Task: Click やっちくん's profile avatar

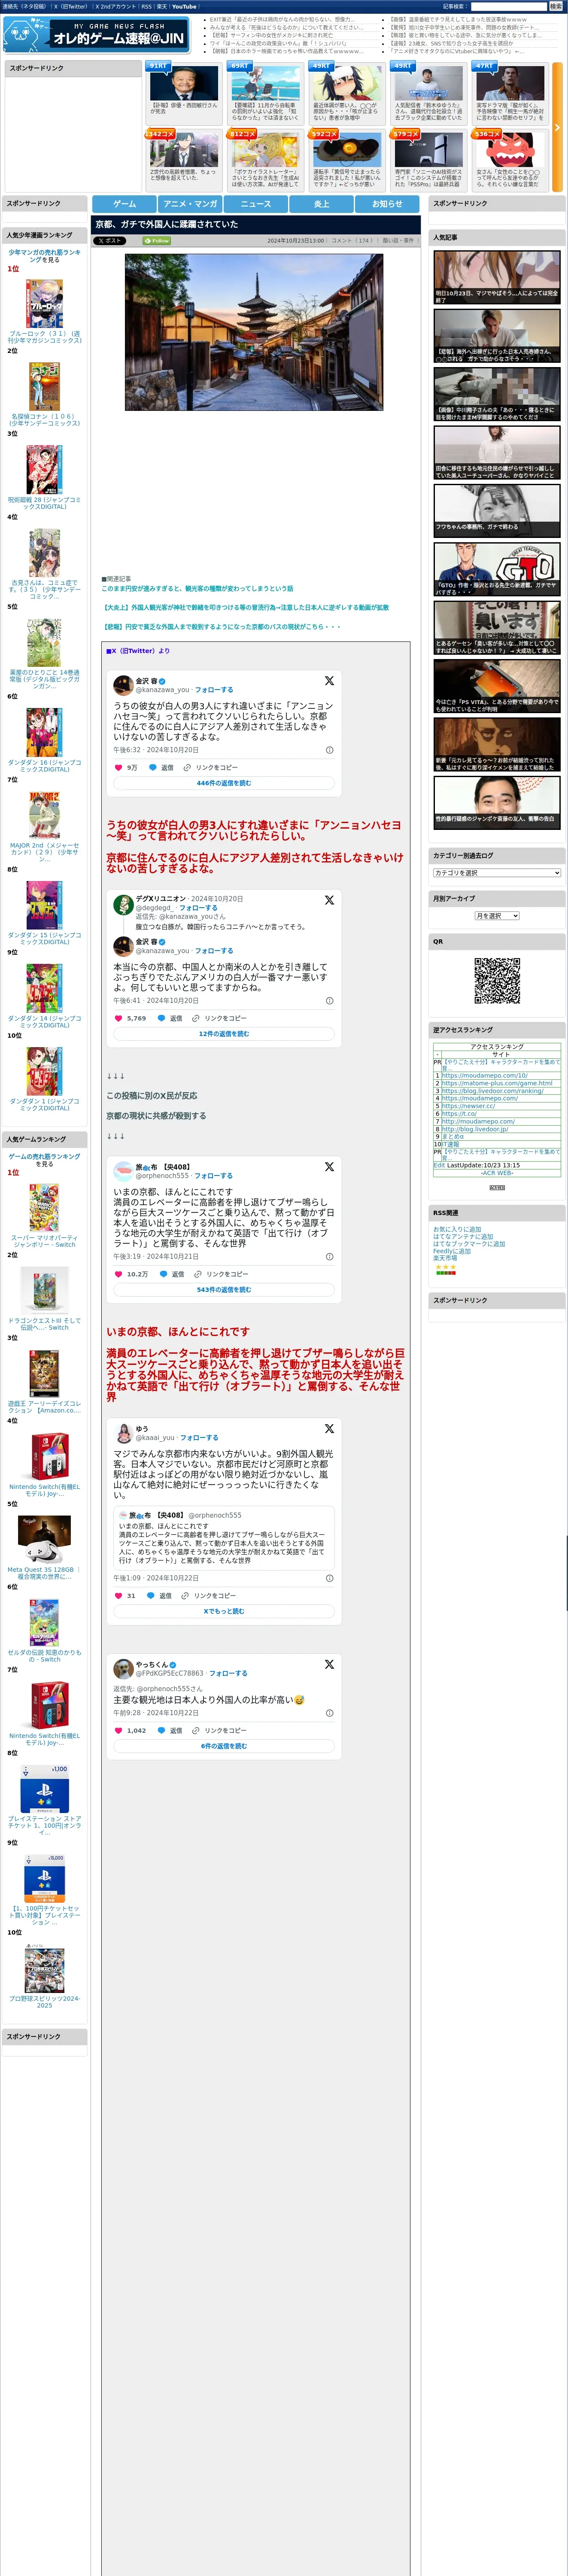Action: 123,1668
